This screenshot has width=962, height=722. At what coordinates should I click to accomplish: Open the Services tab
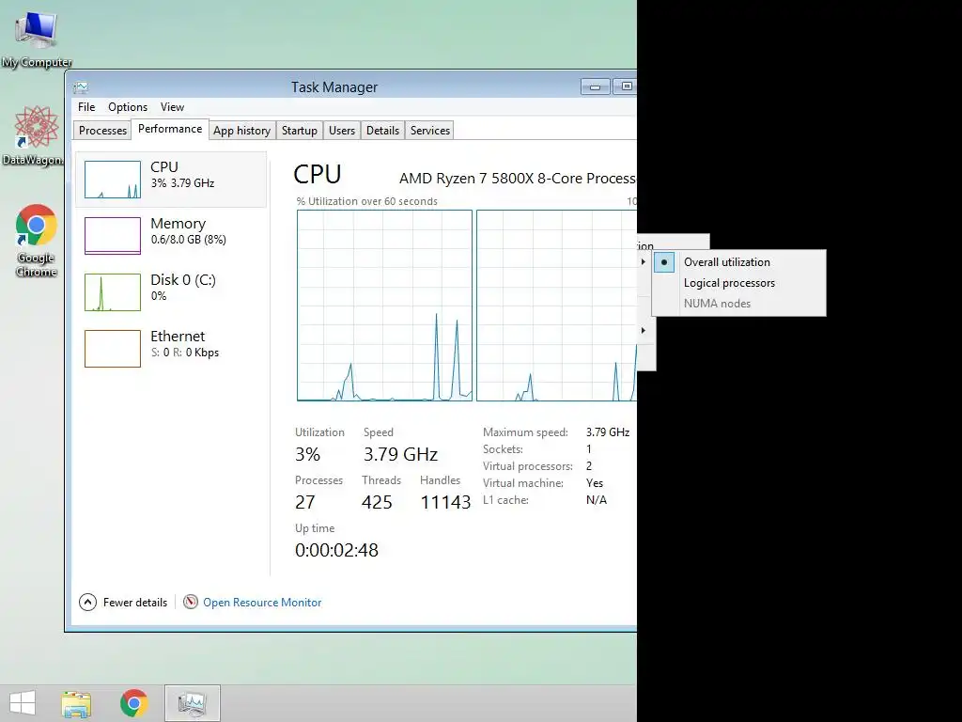click(x=430, y=130)
